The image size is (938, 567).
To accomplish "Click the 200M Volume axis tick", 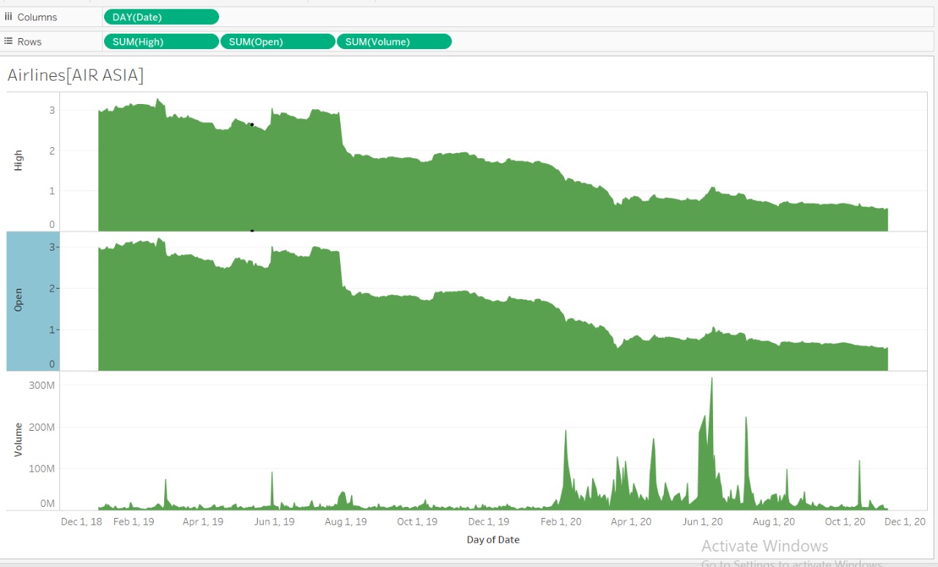I will 42,427.
